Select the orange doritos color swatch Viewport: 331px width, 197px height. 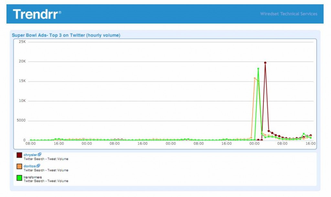tap(19, 166)
